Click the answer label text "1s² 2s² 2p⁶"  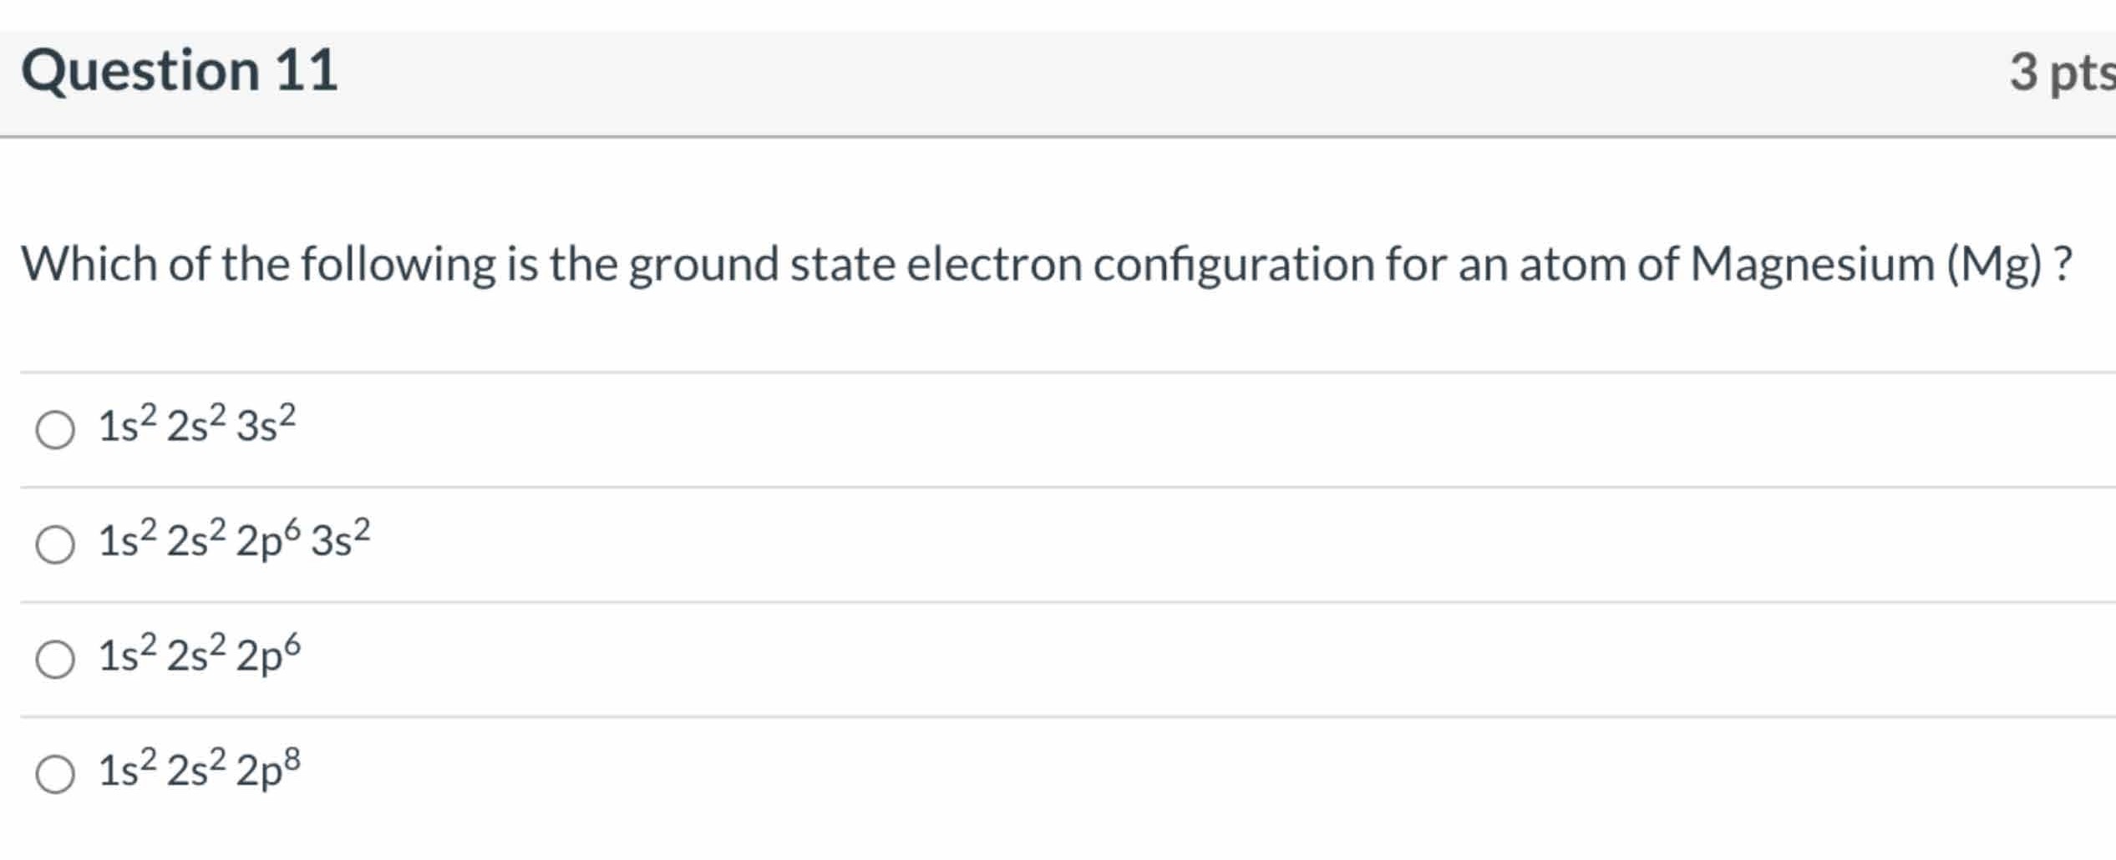tap(199, 655)
